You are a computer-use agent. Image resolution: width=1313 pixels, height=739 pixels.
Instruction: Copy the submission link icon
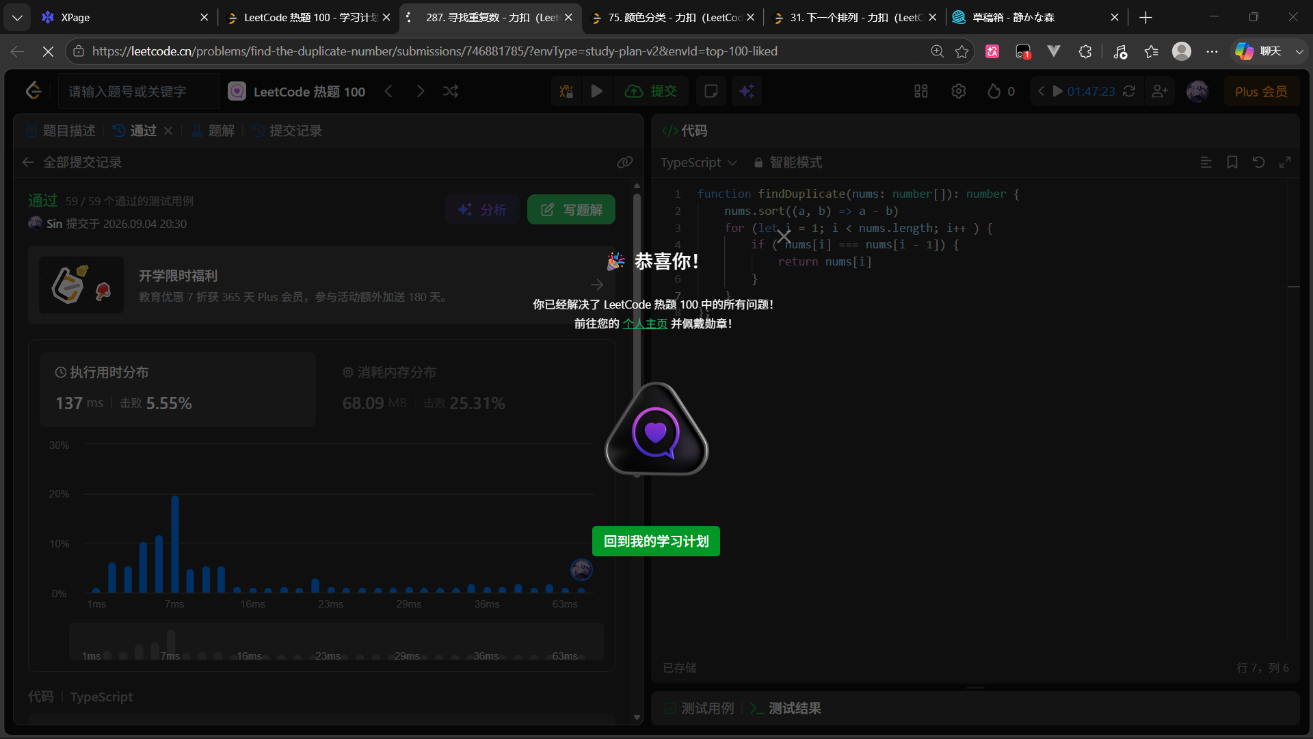point(624,162)
